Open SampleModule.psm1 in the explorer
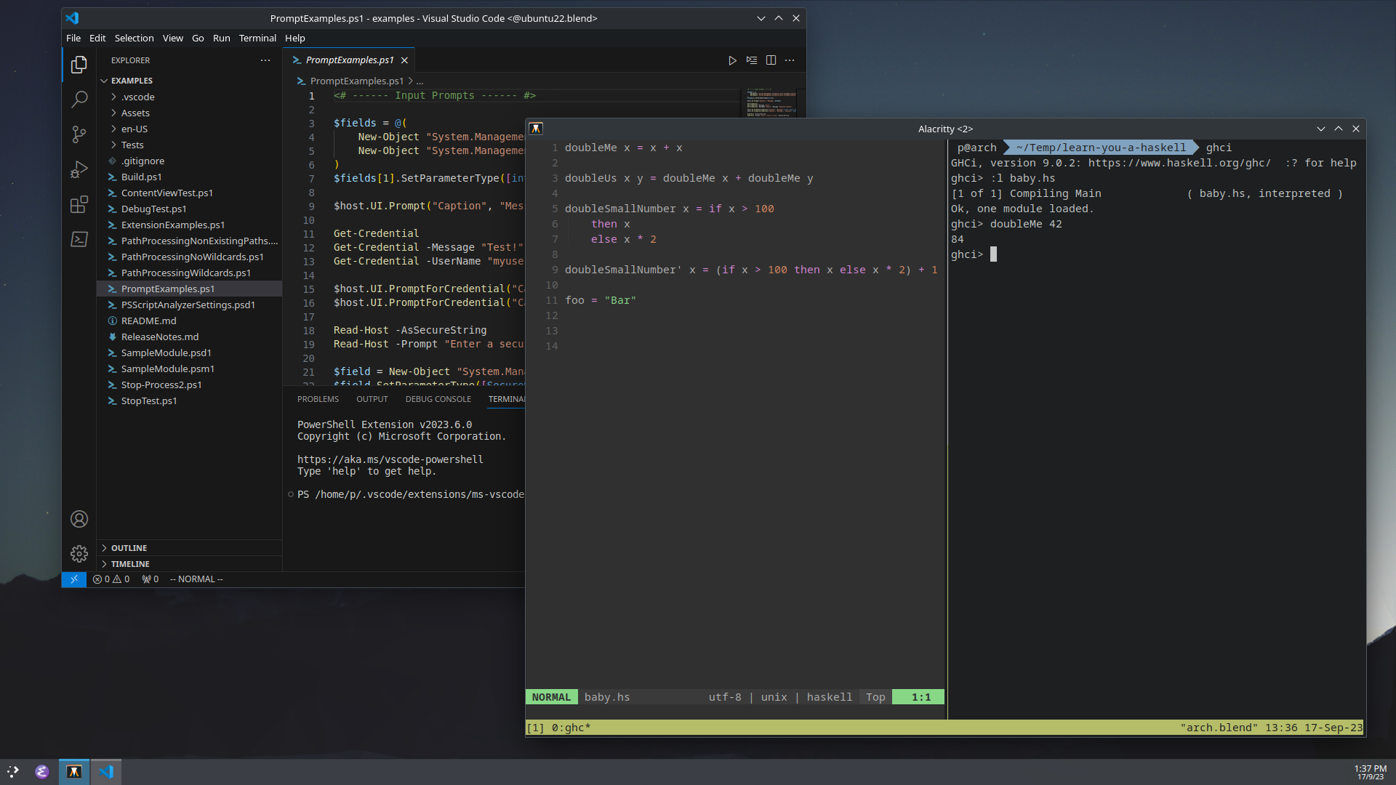Image resolution: width=1396 pixels, height=785 pixels. click(x=189, y=369)
